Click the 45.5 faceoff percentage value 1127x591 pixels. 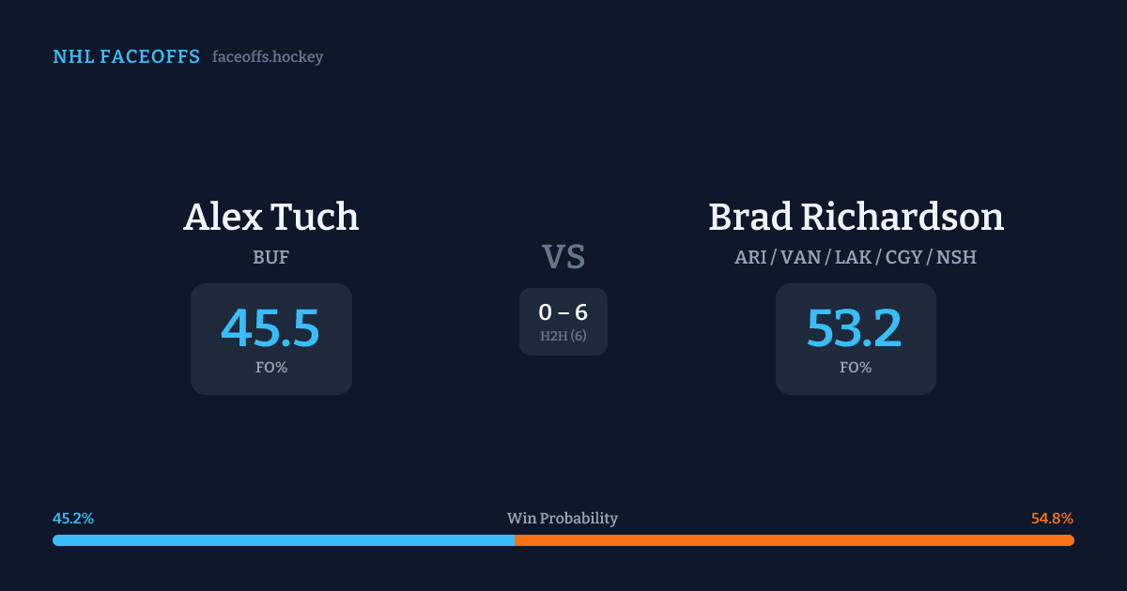coord(270,328)
